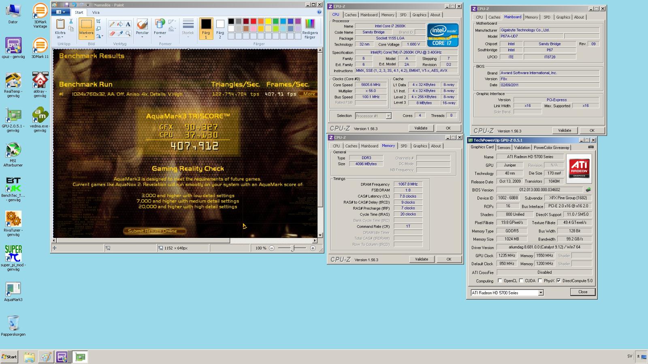The image size is (648, 364).
Task: Open the MSI Afterburner desktop icon
Action: point(13,155)
